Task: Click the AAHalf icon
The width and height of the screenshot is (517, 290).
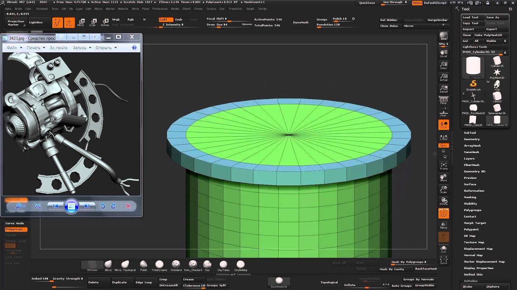Action: [x=443, y=89]
